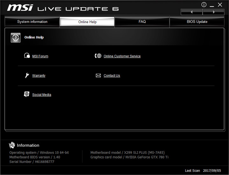This screenshot has height=175, width=229.
Task: Close the Live Update 6 window
Action: pyautogui.click(x=220, y=5)
